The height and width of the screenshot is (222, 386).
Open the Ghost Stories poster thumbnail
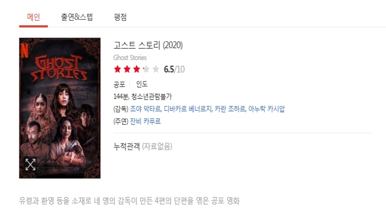click(x=60, y=108)
